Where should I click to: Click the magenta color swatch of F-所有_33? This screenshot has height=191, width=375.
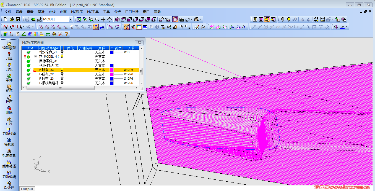point(112,70)
